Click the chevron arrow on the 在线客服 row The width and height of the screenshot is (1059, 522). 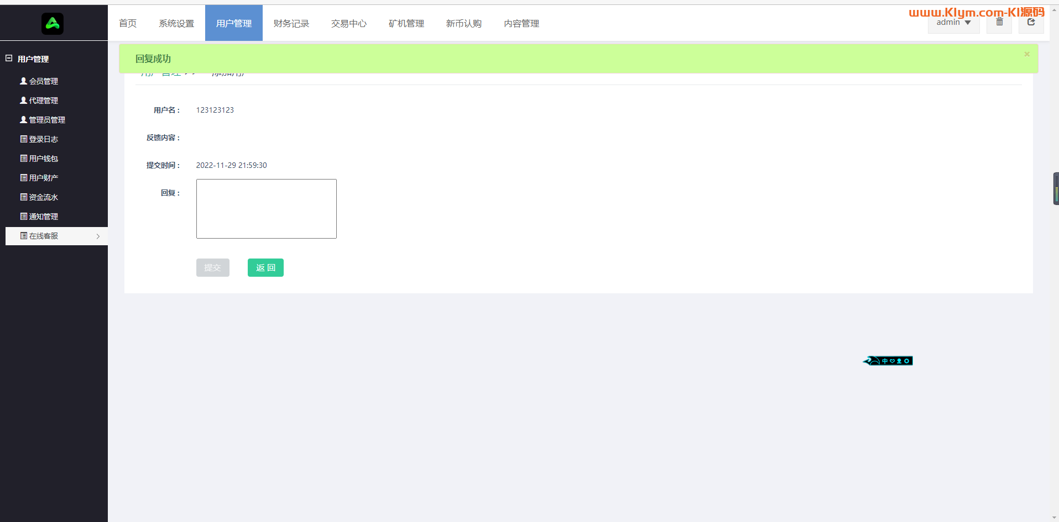[x=98, y=236]
